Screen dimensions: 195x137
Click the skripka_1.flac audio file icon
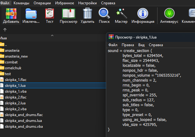point(2,79)
